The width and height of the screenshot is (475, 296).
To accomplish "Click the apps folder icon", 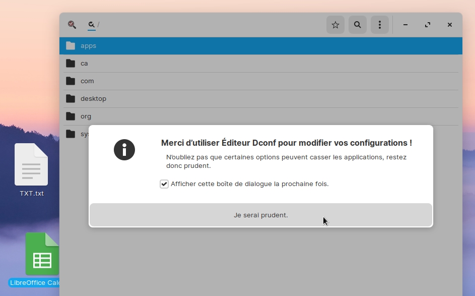I will [x=71, y=46].
